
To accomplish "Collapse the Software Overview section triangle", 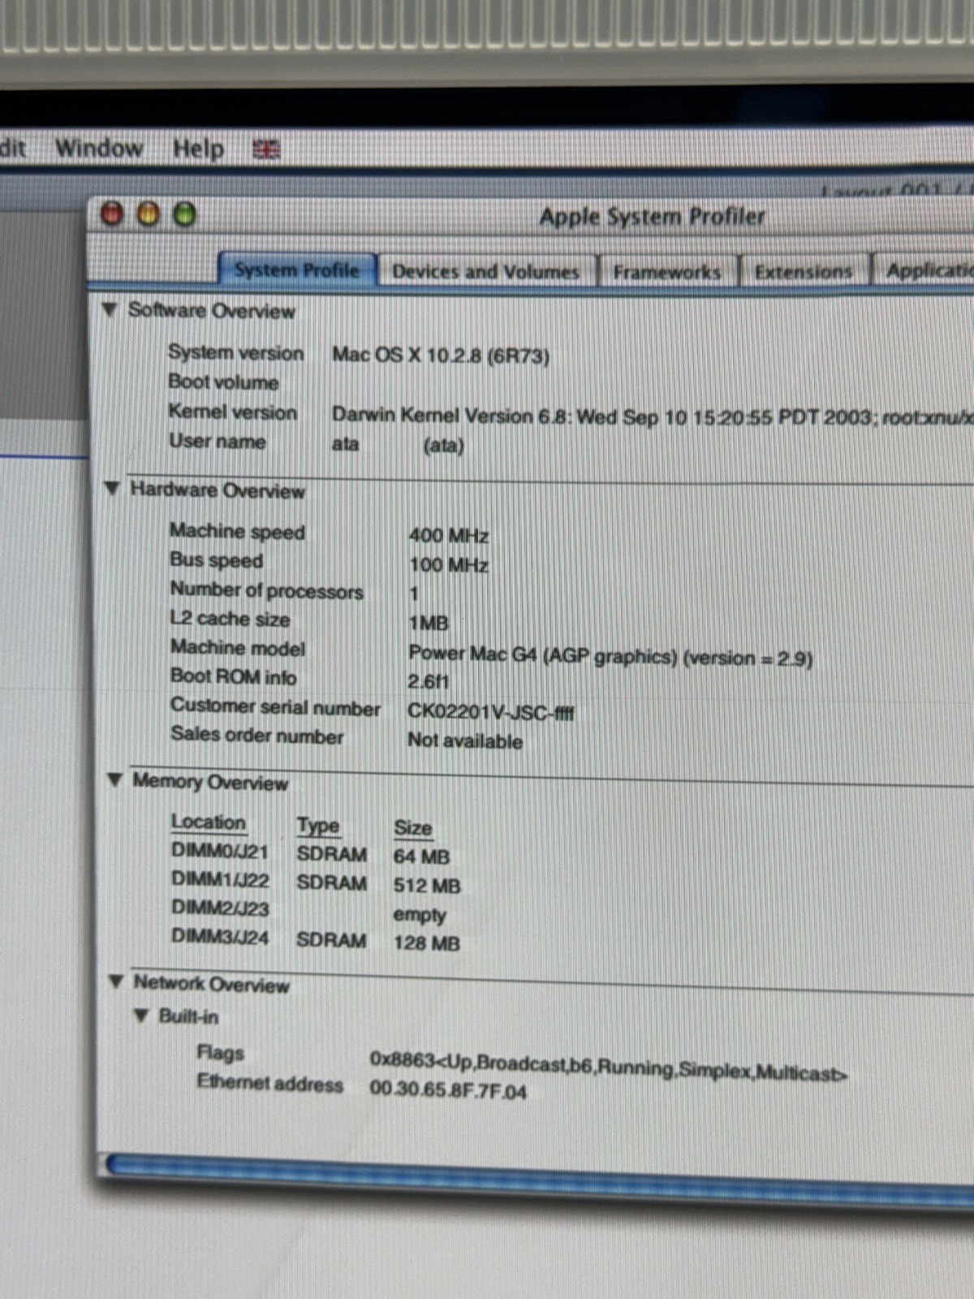I will click(110, 309).
